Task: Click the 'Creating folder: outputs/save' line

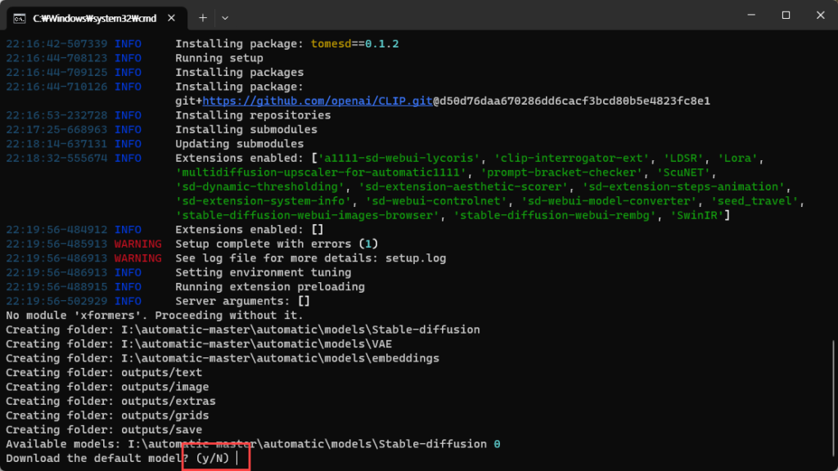Action: [104, 430]
